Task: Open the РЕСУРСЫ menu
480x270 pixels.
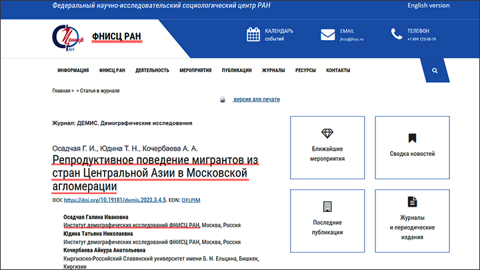Action: [305, 71]
